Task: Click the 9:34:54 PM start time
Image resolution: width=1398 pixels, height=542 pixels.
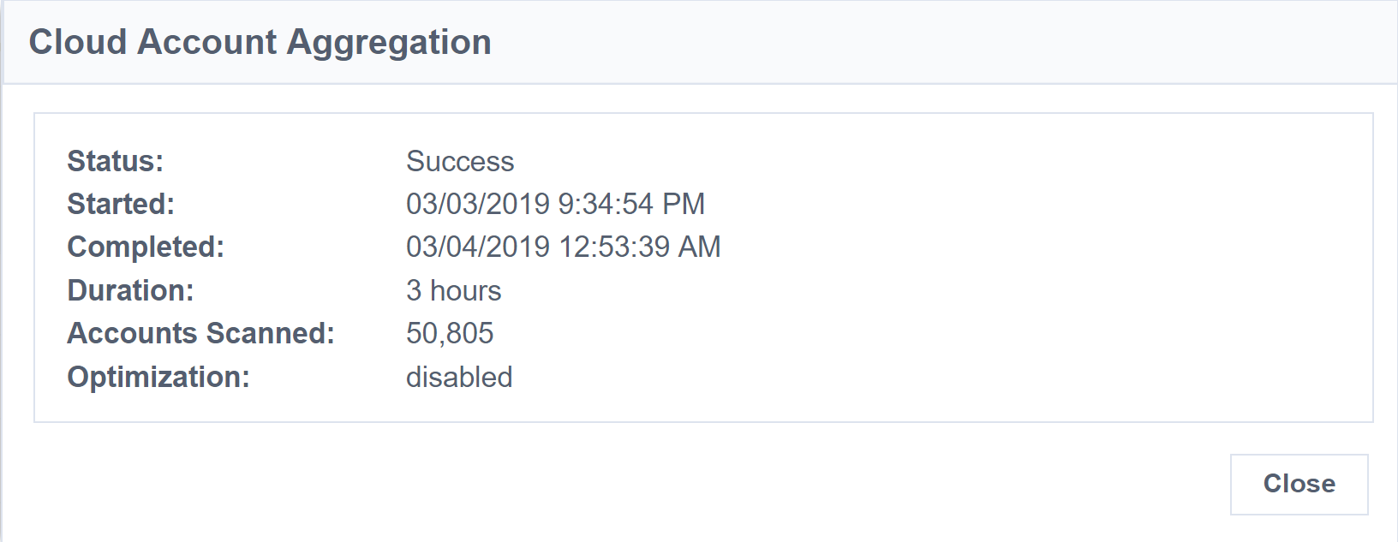Action: pos(631,204)
